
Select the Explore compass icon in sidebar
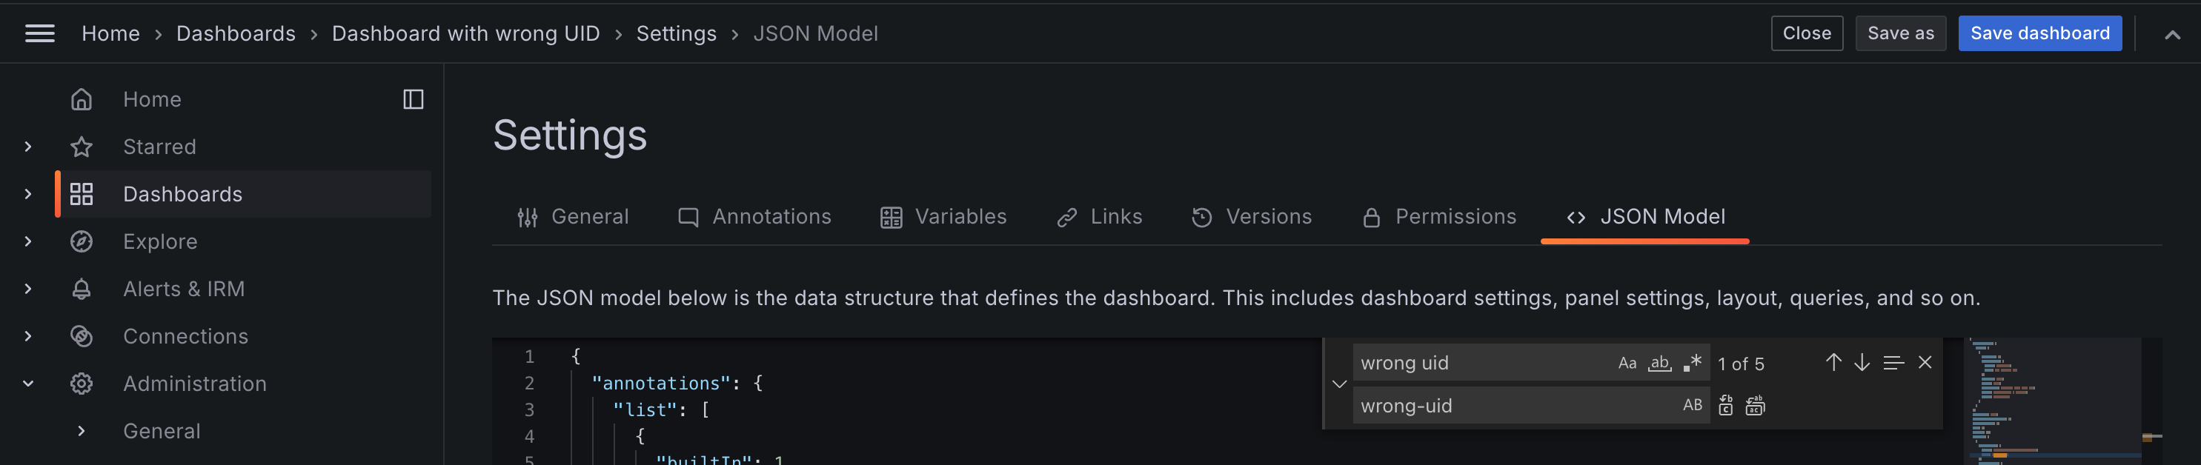[82, 241]
